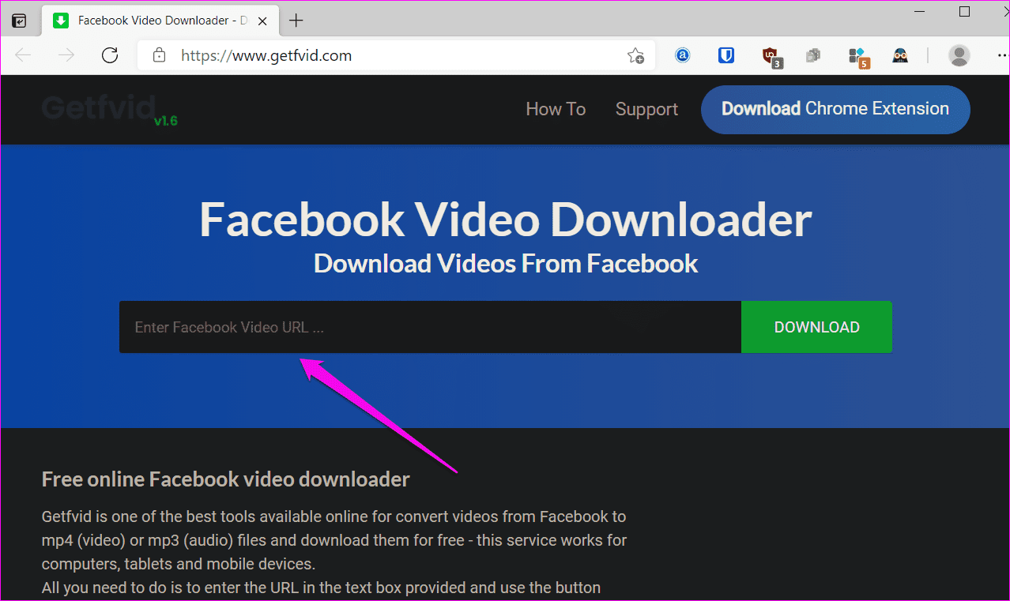Click 'Download Videos From Facebook' subtitle
Screen dimensions: 1010x601
point(506,263)
